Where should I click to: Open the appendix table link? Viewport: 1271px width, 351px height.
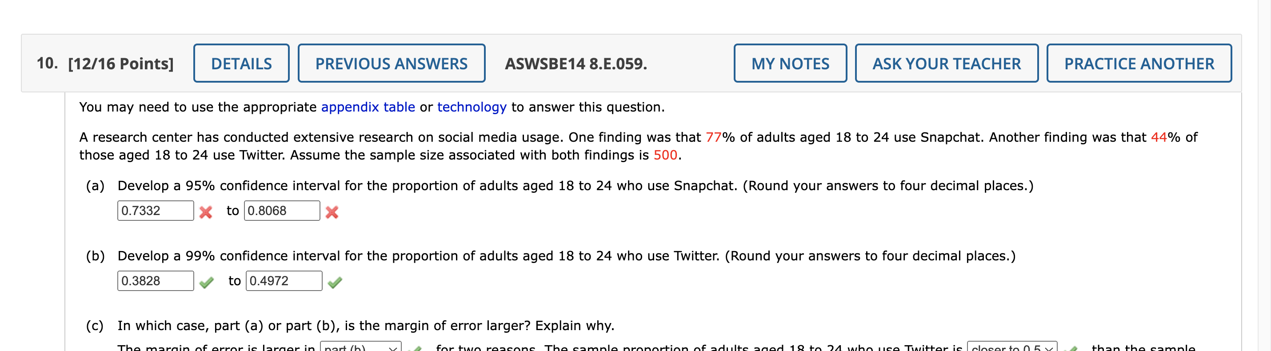coord(368,107)
